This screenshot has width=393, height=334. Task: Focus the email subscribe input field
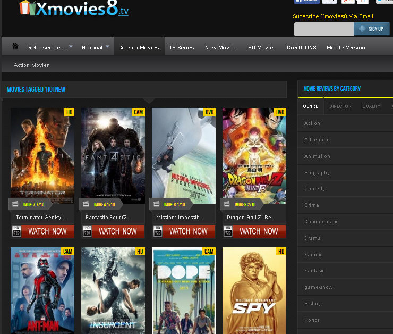(324, 29)
